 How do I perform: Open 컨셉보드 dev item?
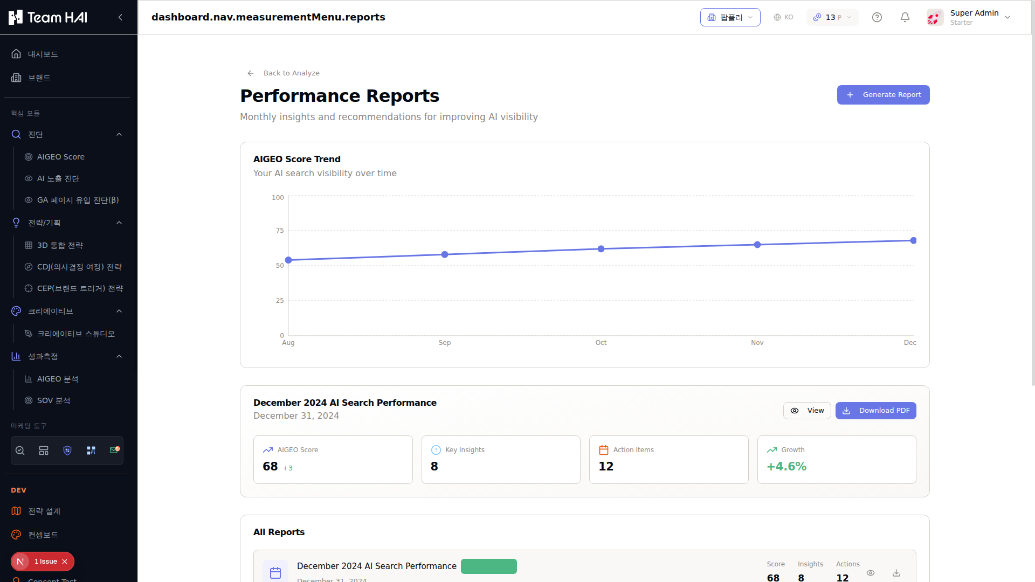click(67, 535)
